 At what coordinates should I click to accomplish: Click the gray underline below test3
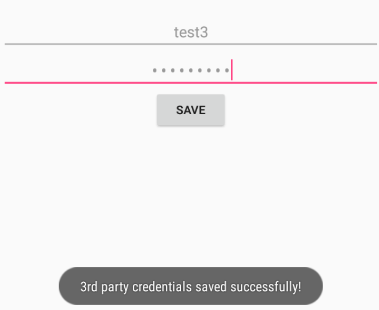191,44
